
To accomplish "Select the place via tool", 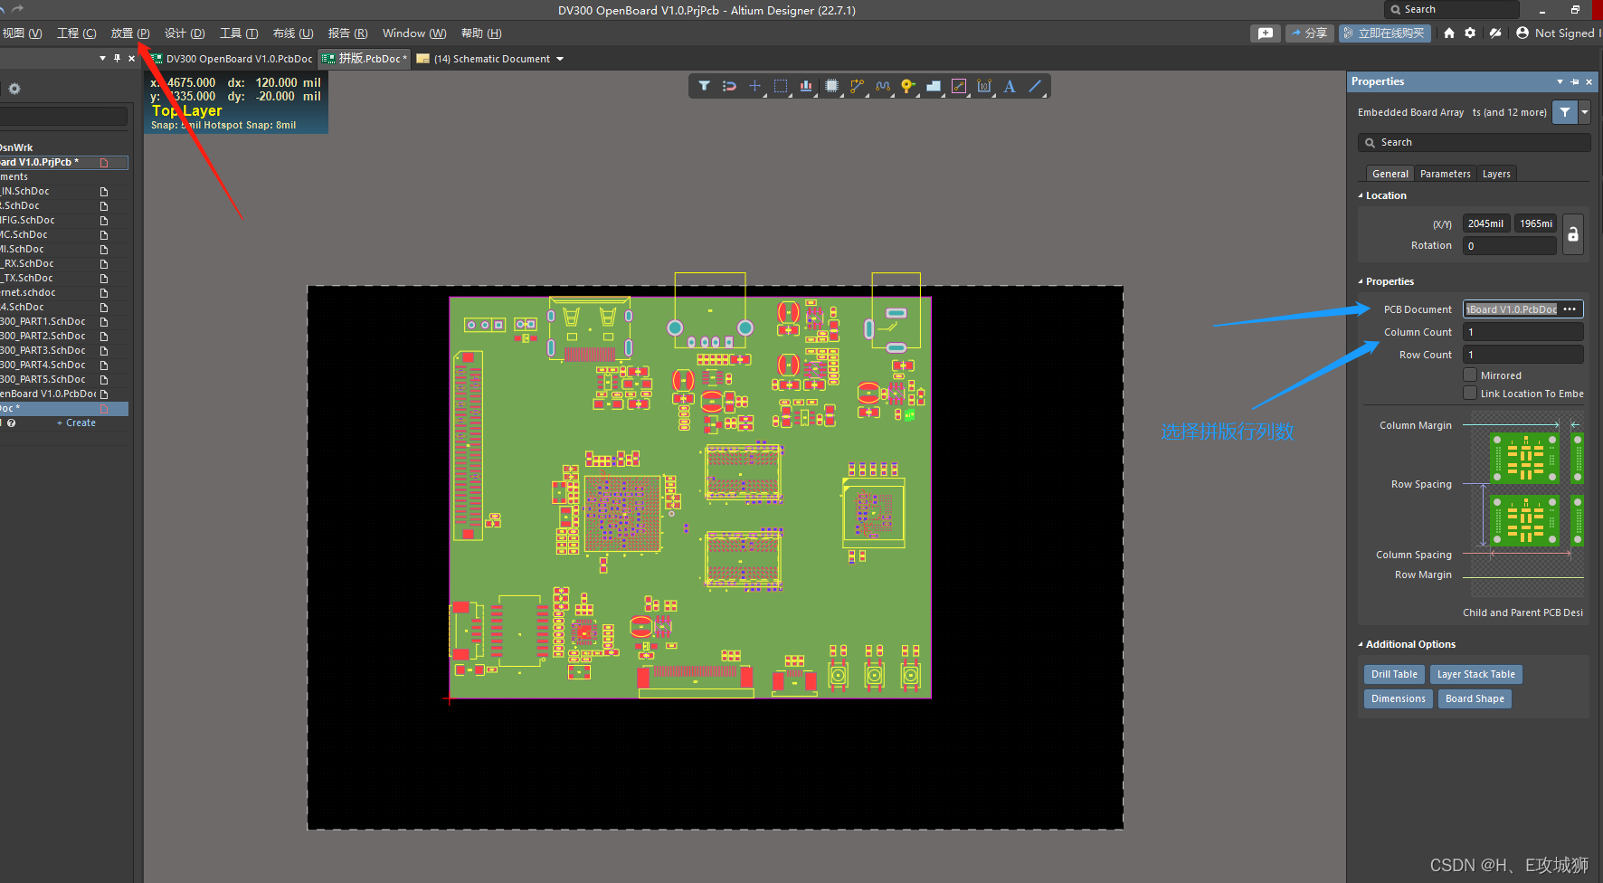I will [x=907, y=86].
